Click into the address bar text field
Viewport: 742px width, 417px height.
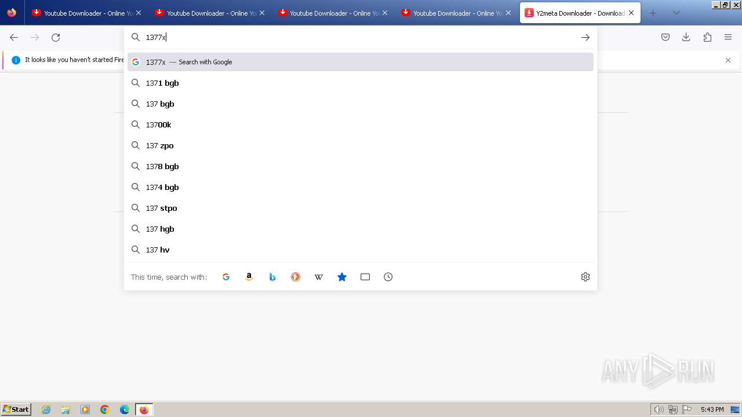click(x=359, y=37)
